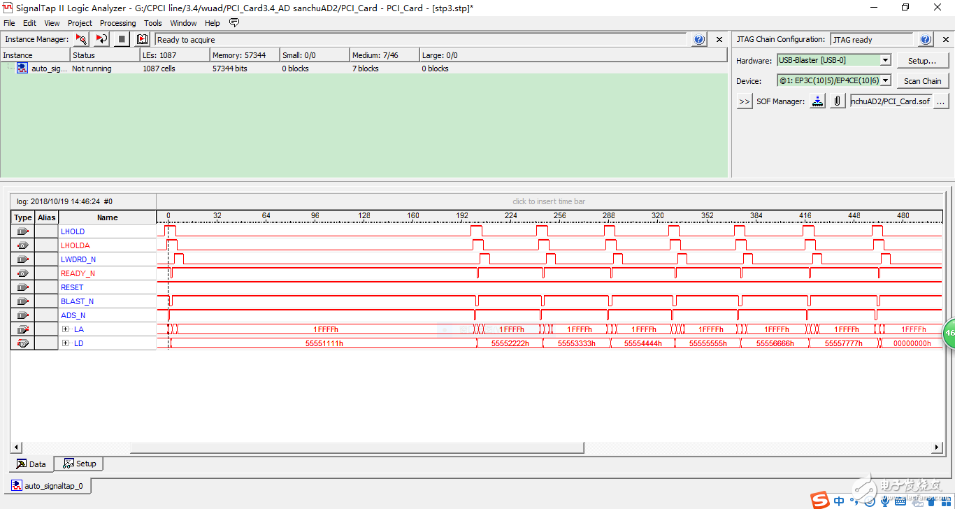Select the LWDRD_N signal name
The image size is (955, 509).
tap(78, 259)
